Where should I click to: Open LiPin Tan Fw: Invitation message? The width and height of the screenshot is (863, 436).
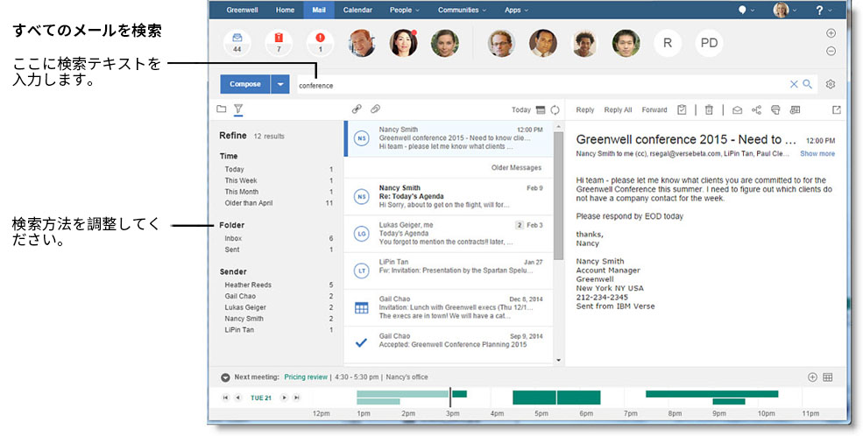[x=449, y=271]
